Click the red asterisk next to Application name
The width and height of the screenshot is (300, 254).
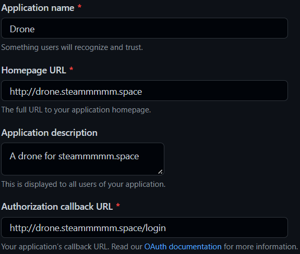(x=79, y=7)
